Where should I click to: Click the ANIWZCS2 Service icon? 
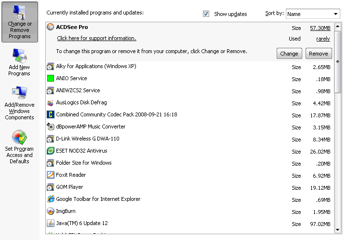(x=51, y=90)
